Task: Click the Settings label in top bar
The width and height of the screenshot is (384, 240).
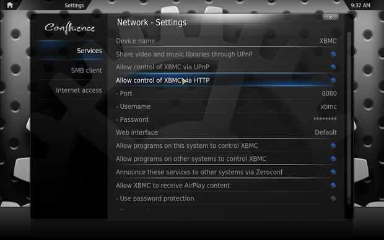Action: click(74, 6)
